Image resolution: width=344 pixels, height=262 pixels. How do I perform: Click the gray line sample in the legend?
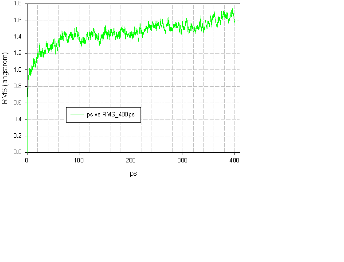tap(77, 115)
